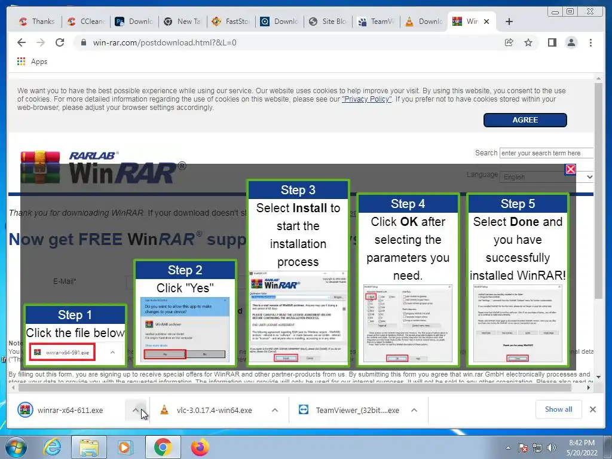612x459 pixels.
Task: Switch to the CCleaner tab
Action: tap(86, 22)
